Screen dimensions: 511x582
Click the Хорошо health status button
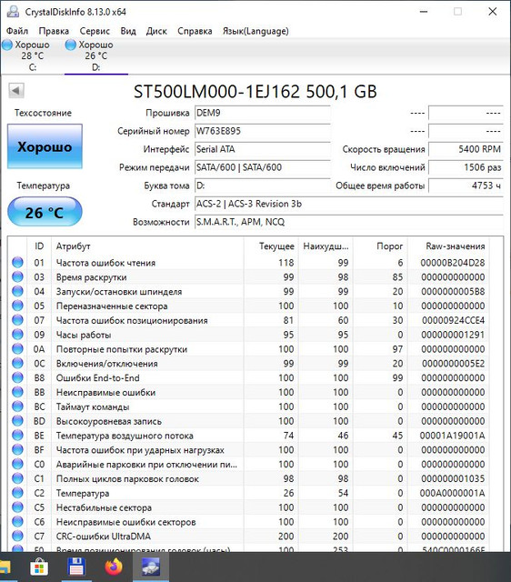(45, 146)
